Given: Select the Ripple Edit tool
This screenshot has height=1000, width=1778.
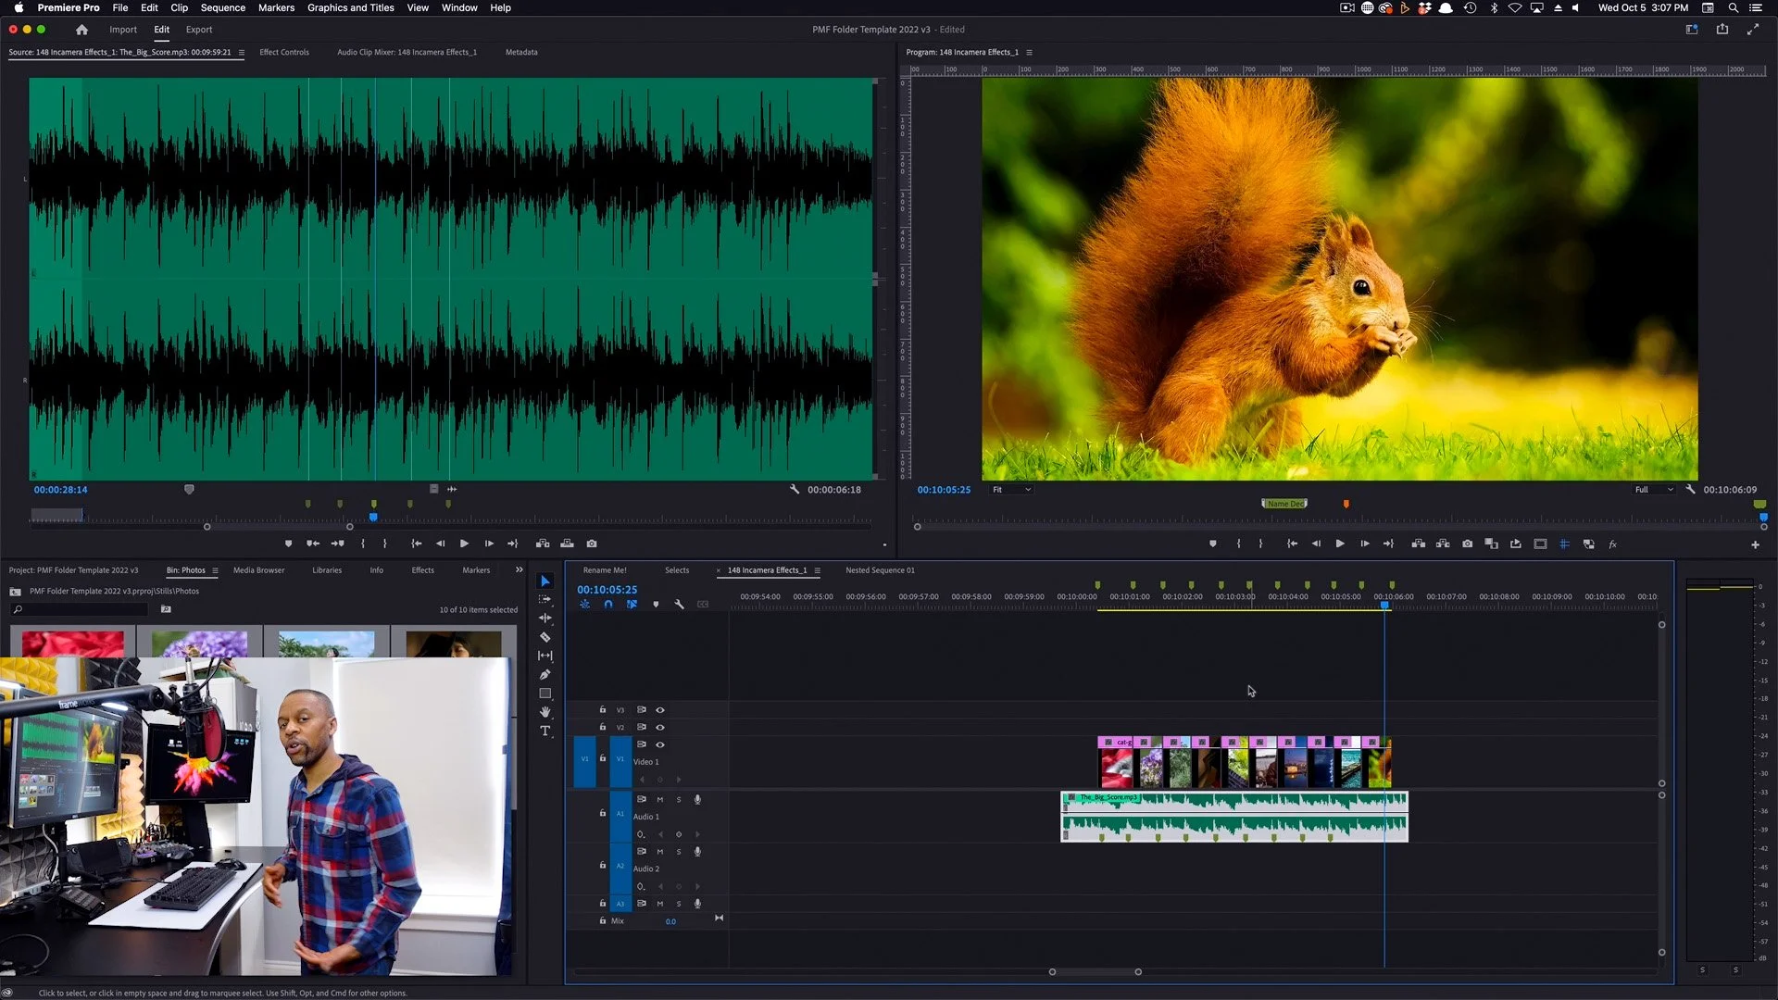Looking at the screenshot, I should (545, 618).
